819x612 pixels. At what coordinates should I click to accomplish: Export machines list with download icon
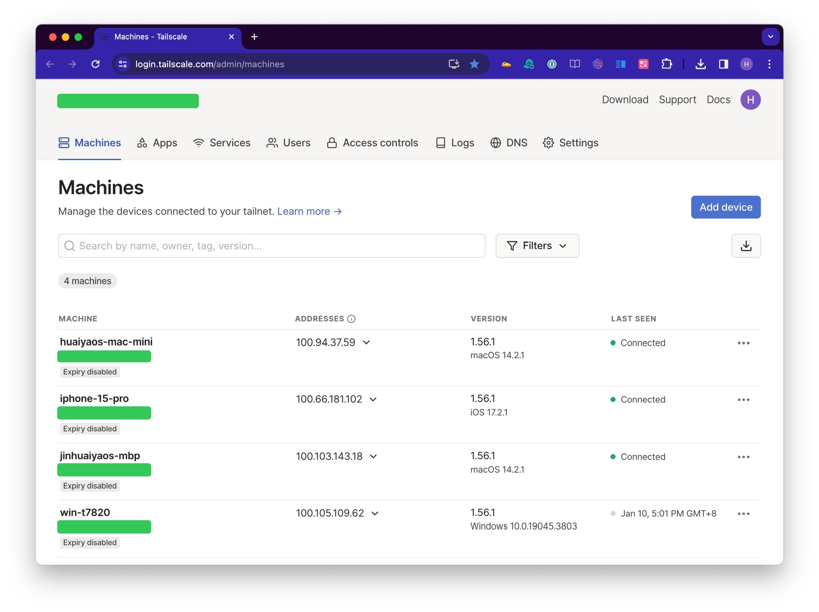coord(746,246)
